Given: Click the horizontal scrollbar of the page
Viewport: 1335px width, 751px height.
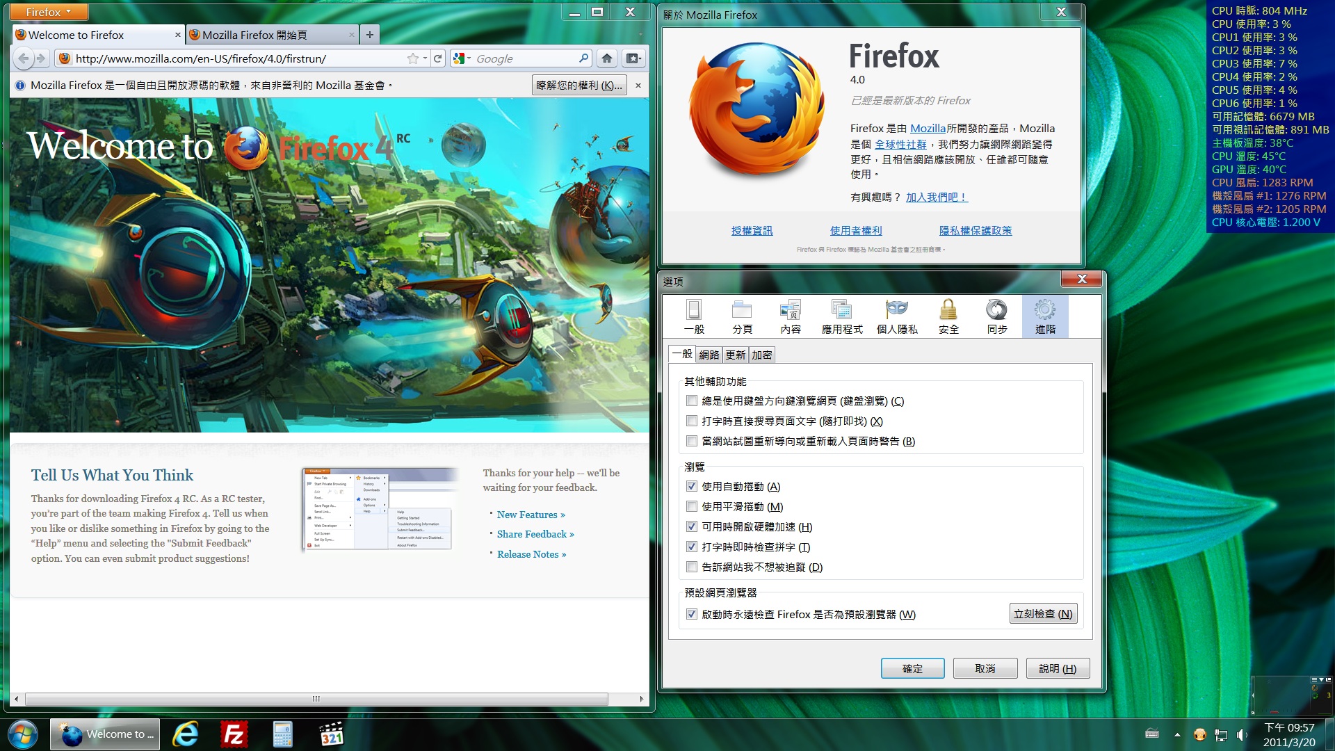Looking at the screenshot, I should (316, 699).
